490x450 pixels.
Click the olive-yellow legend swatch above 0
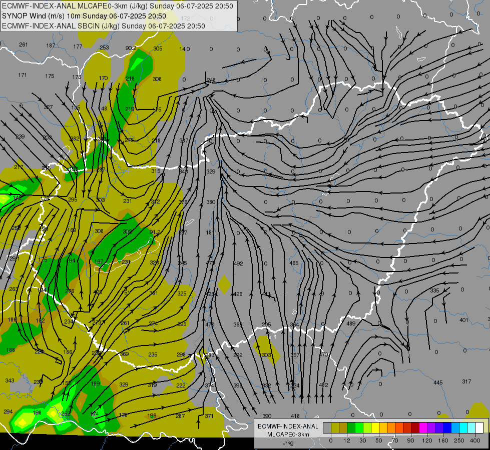click(x=335, y=427)
